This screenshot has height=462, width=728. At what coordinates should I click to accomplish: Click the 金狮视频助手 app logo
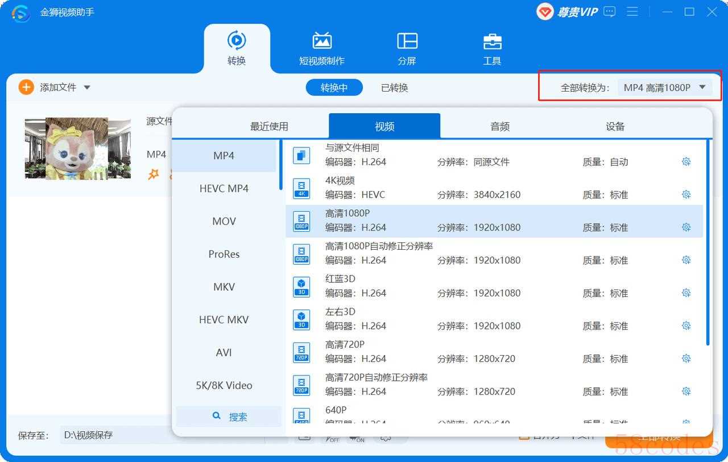click(21, 13)
